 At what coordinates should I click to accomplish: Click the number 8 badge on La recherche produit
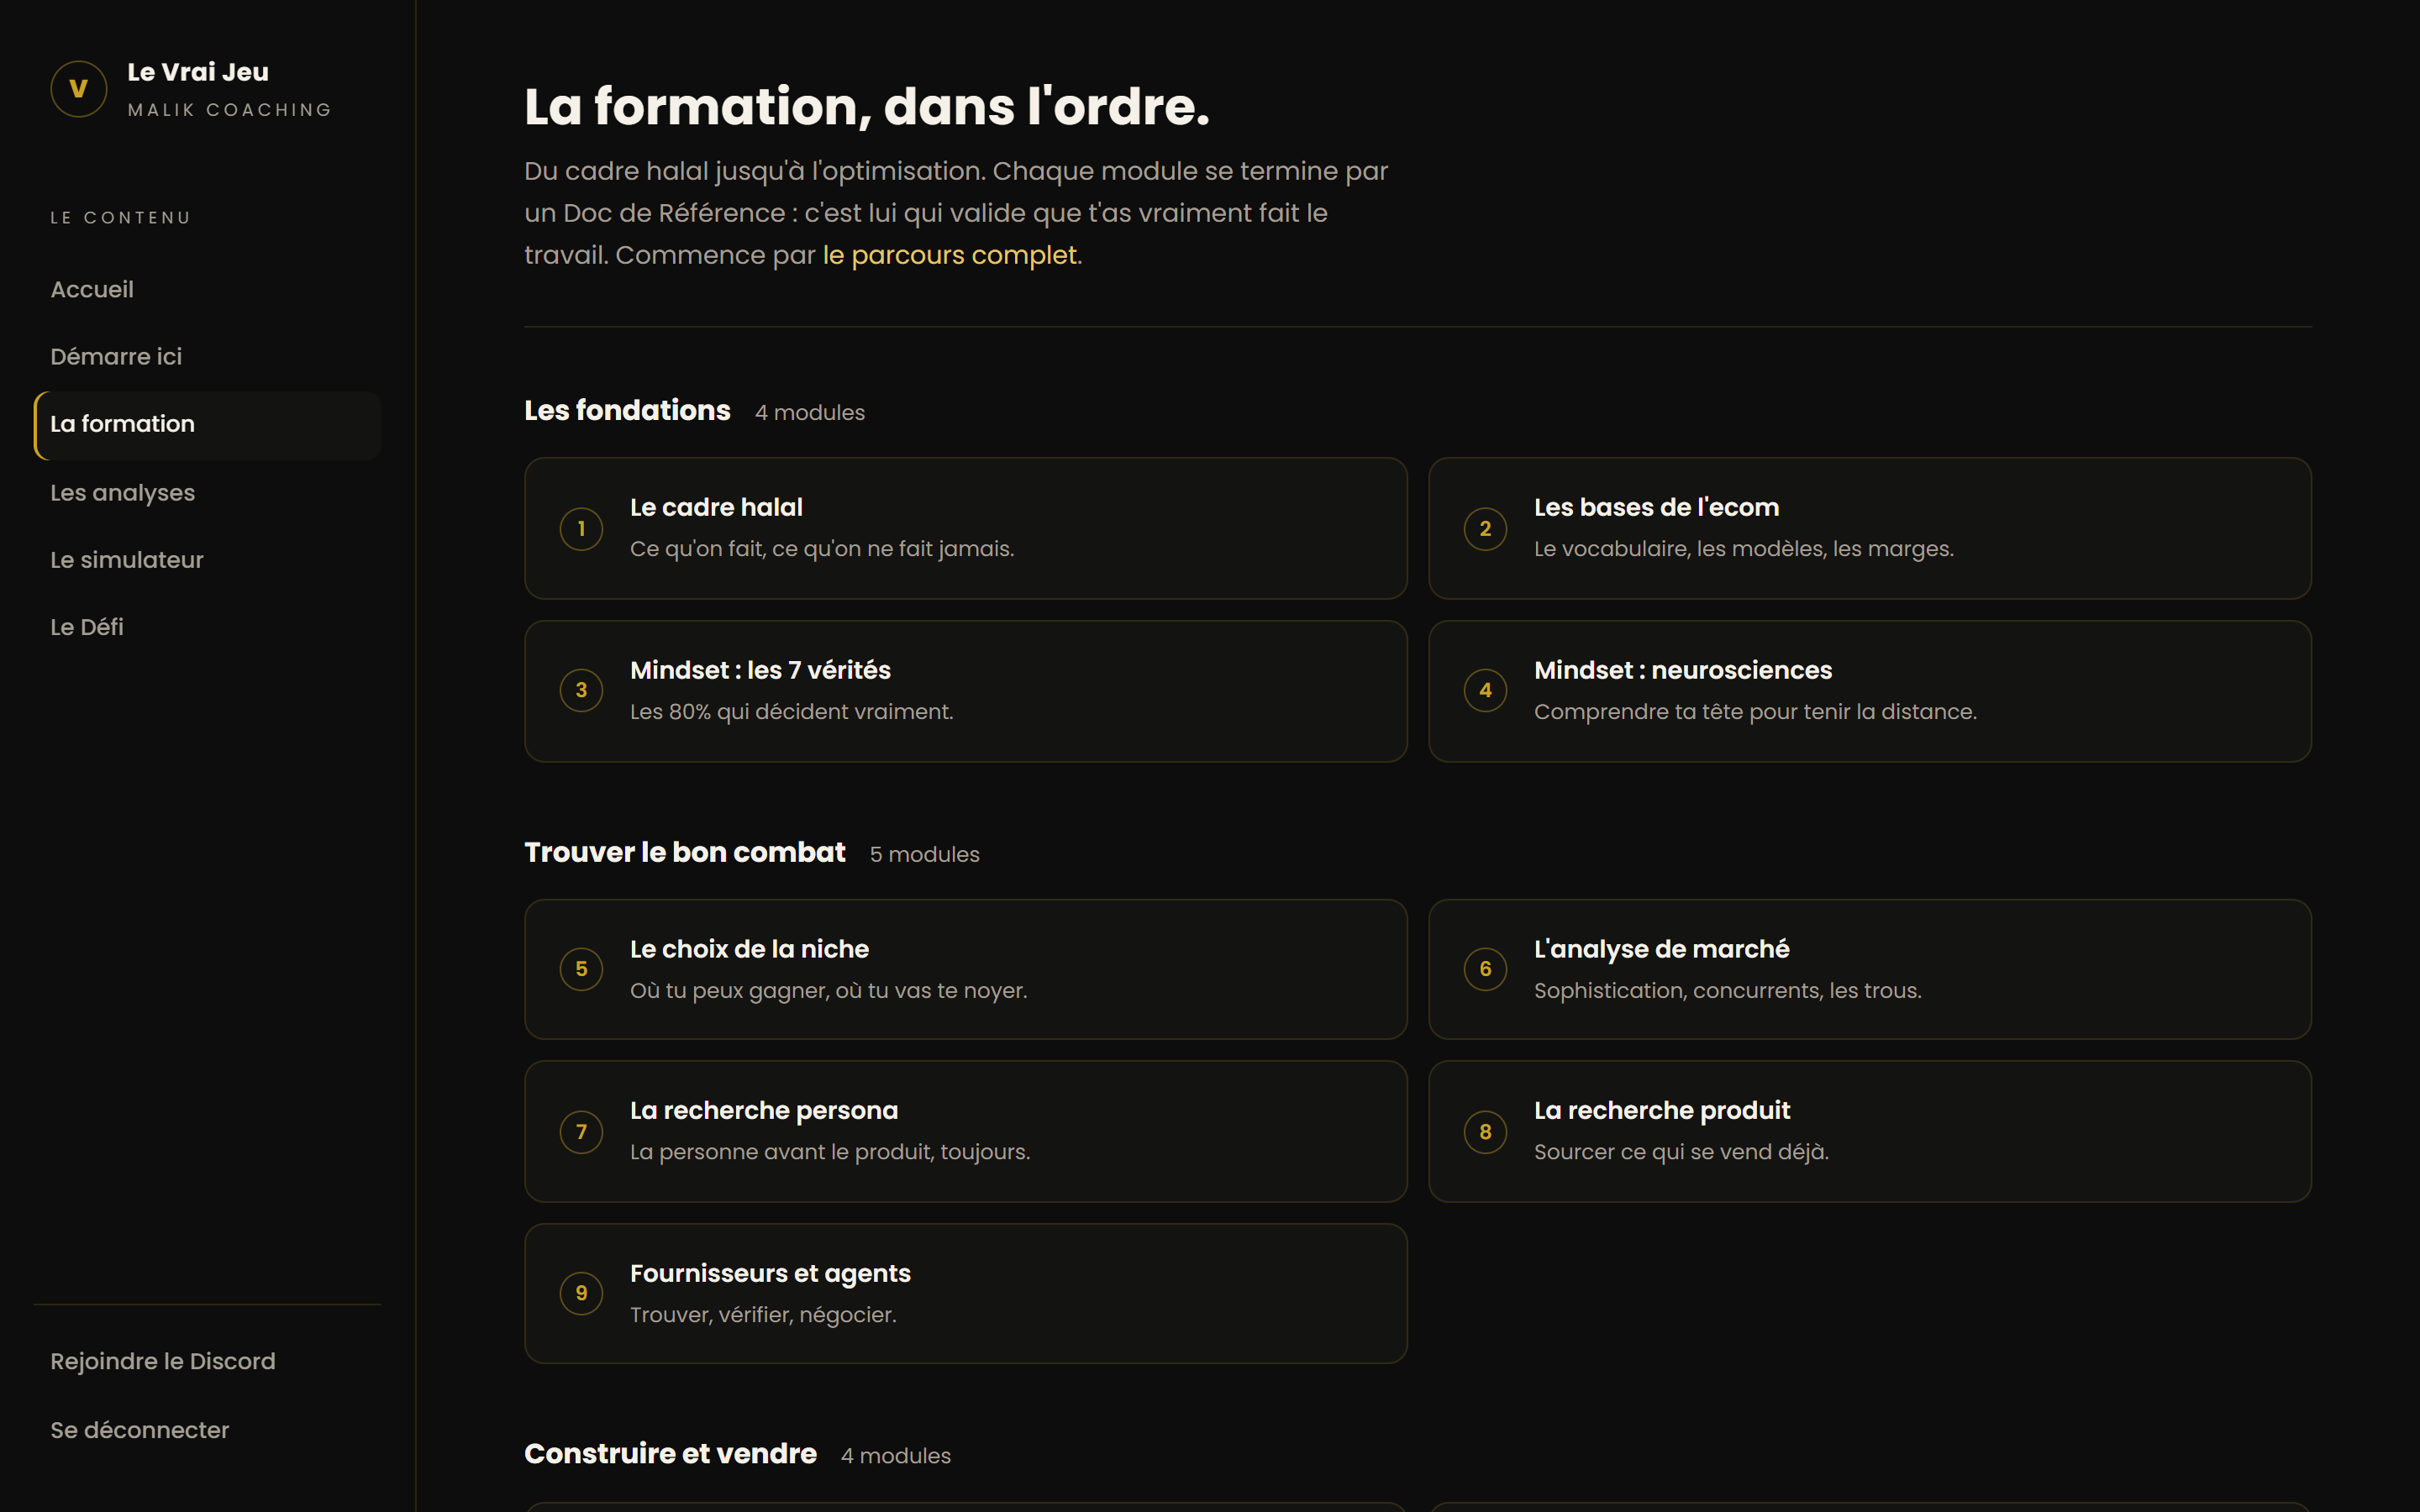point(1485,1132)
